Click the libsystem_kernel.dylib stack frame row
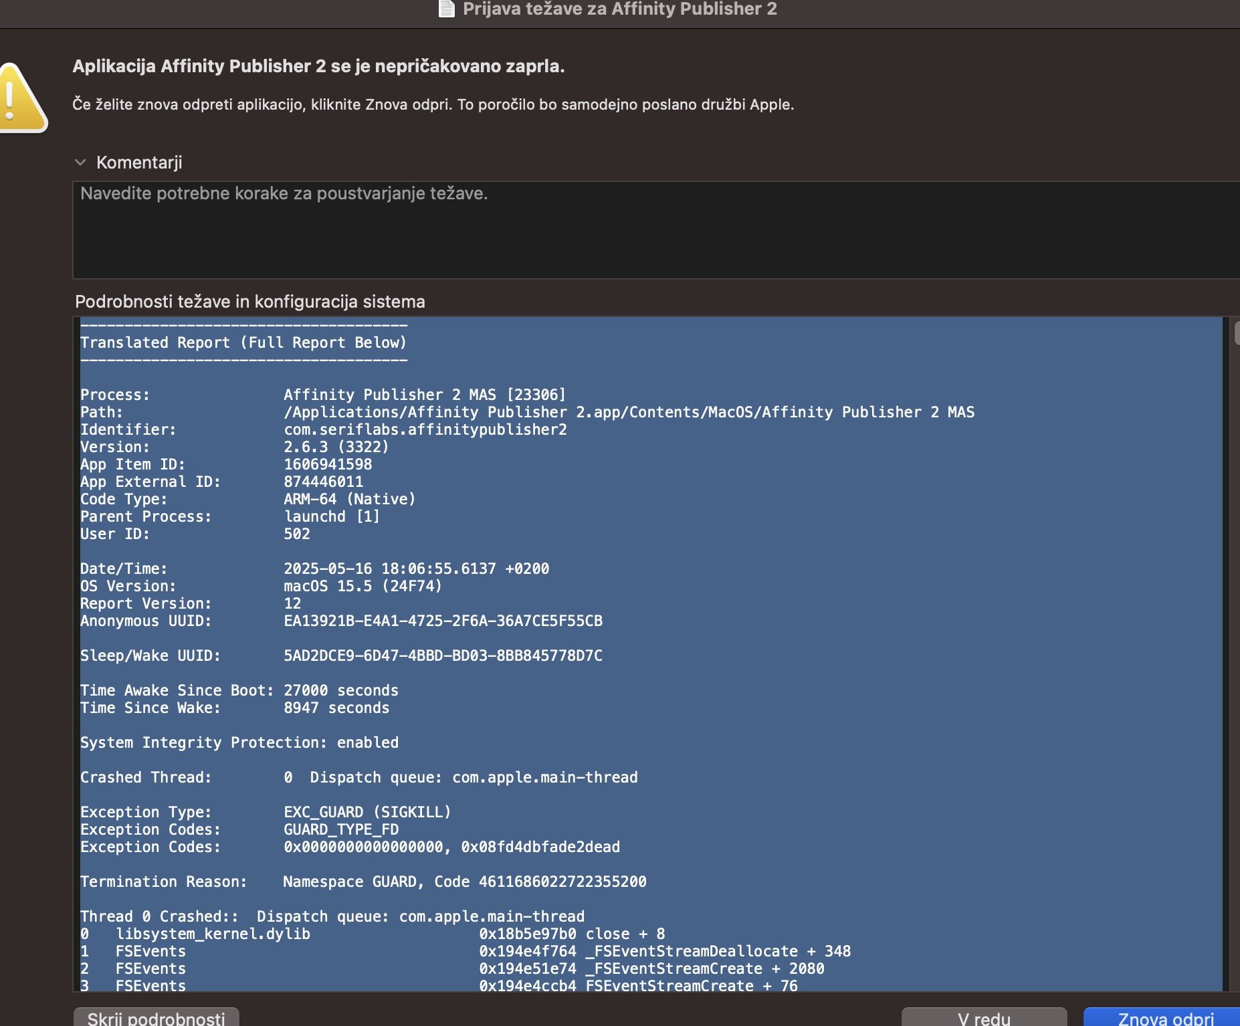 point(373,934)
